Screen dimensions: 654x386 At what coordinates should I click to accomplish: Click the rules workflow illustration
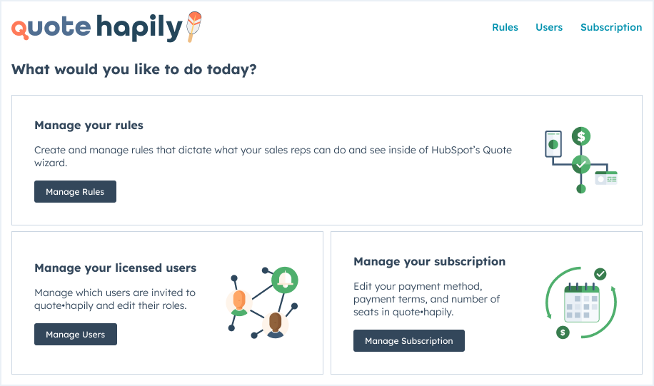point(581,160)
